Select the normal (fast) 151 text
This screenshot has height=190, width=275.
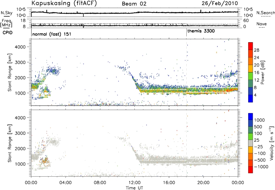click(x=52, y=34)
